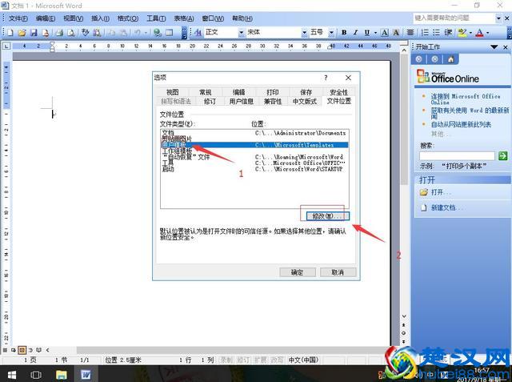Apply the yellow highlight color
This screenshot has height=382, width=512.
pos(462,32)
